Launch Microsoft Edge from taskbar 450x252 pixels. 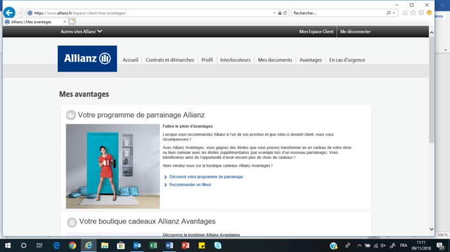pyautogui.click(x=57, y=246)
